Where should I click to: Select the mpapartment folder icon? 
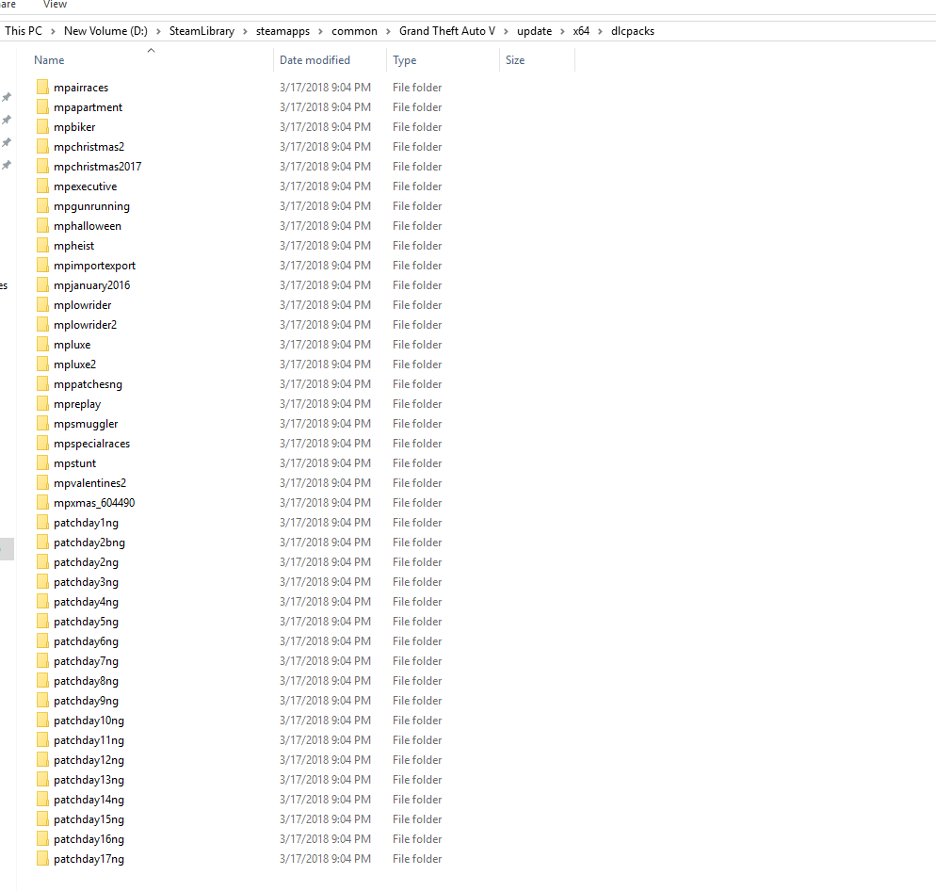[x=42, y=106]
